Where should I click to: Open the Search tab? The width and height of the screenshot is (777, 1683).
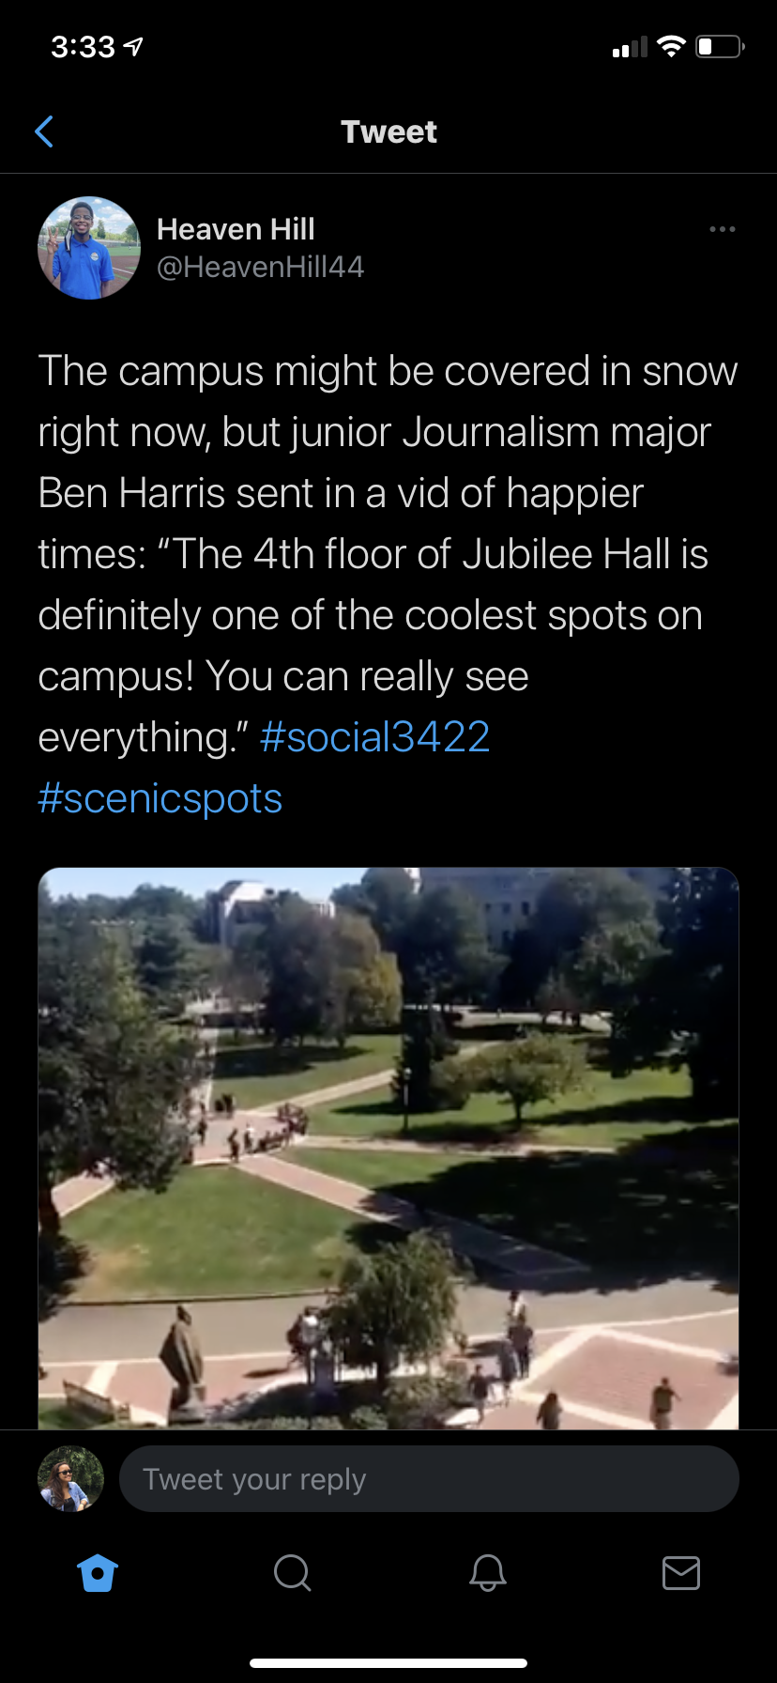click(x=292, y=1572)
